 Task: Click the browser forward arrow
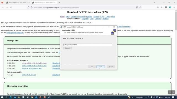pyautogui.click(x=7, y=7)
